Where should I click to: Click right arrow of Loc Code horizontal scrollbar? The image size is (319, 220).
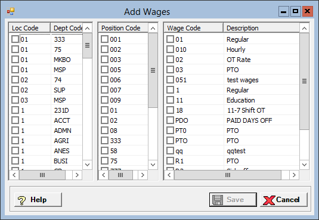[77, 175]
